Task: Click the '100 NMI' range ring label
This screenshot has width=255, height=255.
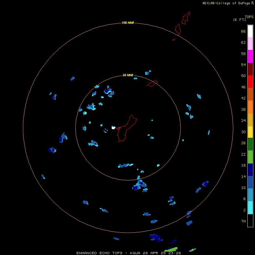Action: tap(128, 23)
